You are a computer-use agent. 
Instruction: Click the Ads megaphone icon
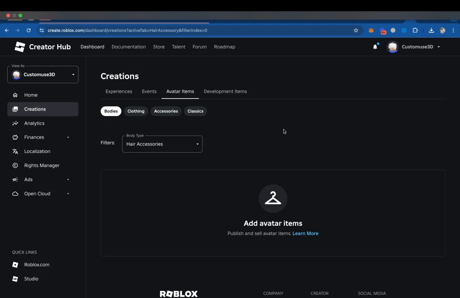(15, 179)
